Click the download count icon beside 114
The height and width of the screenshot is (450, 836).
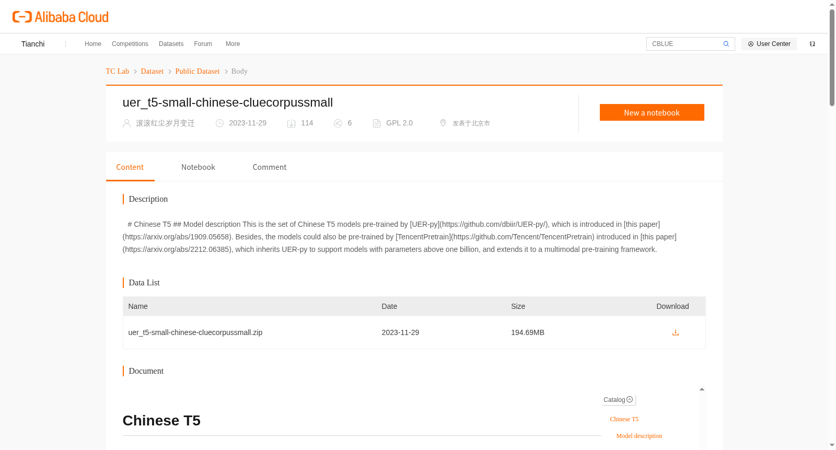292,123
